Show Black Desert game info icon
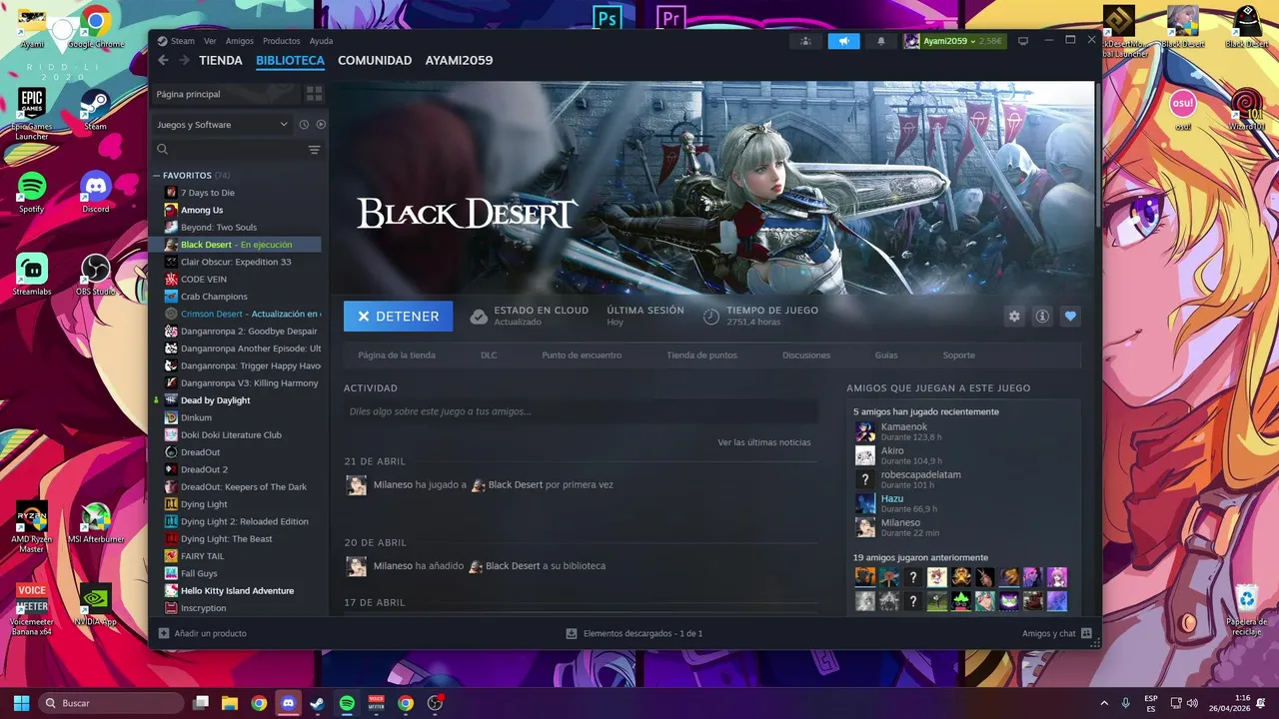This screenshot has height=719, width=1279. point(1042,316)
